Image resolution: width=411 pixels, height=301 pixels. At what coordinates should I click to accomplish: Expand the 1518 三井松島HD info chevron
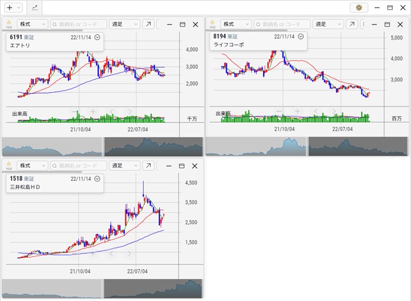[x=97, y=179]
